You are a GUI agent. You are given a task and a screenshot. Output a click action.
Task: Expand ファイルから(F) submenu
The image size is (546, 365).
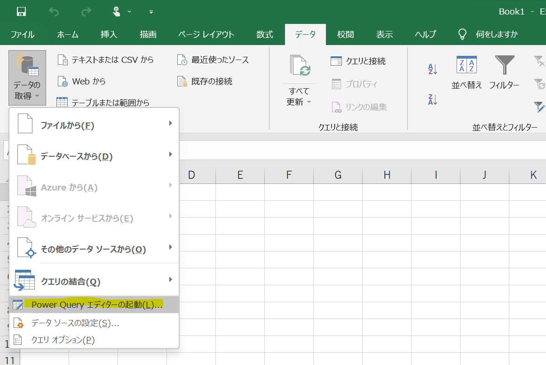click(94, 124)
